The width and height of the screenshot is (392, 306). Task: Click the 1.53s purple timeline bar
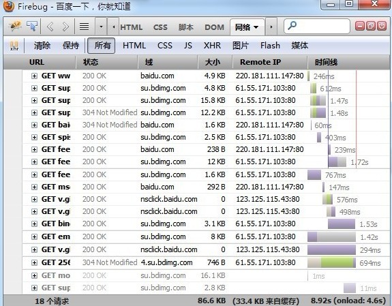pyautogui.click(x=342, y=224)
